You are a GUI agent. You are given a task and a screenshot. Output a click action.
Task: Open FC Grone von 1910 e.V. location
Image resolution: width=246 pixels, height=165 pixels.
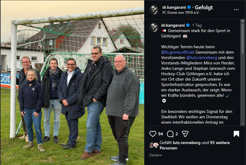(181, 13)
